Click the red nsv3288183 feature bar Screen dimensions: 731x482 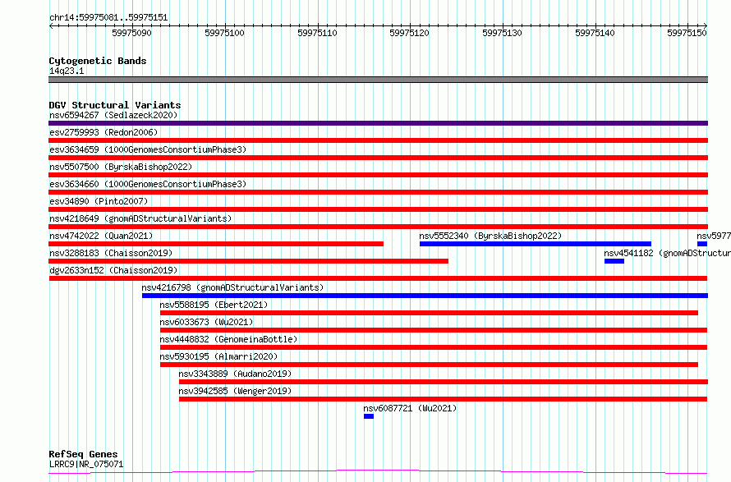249,261
